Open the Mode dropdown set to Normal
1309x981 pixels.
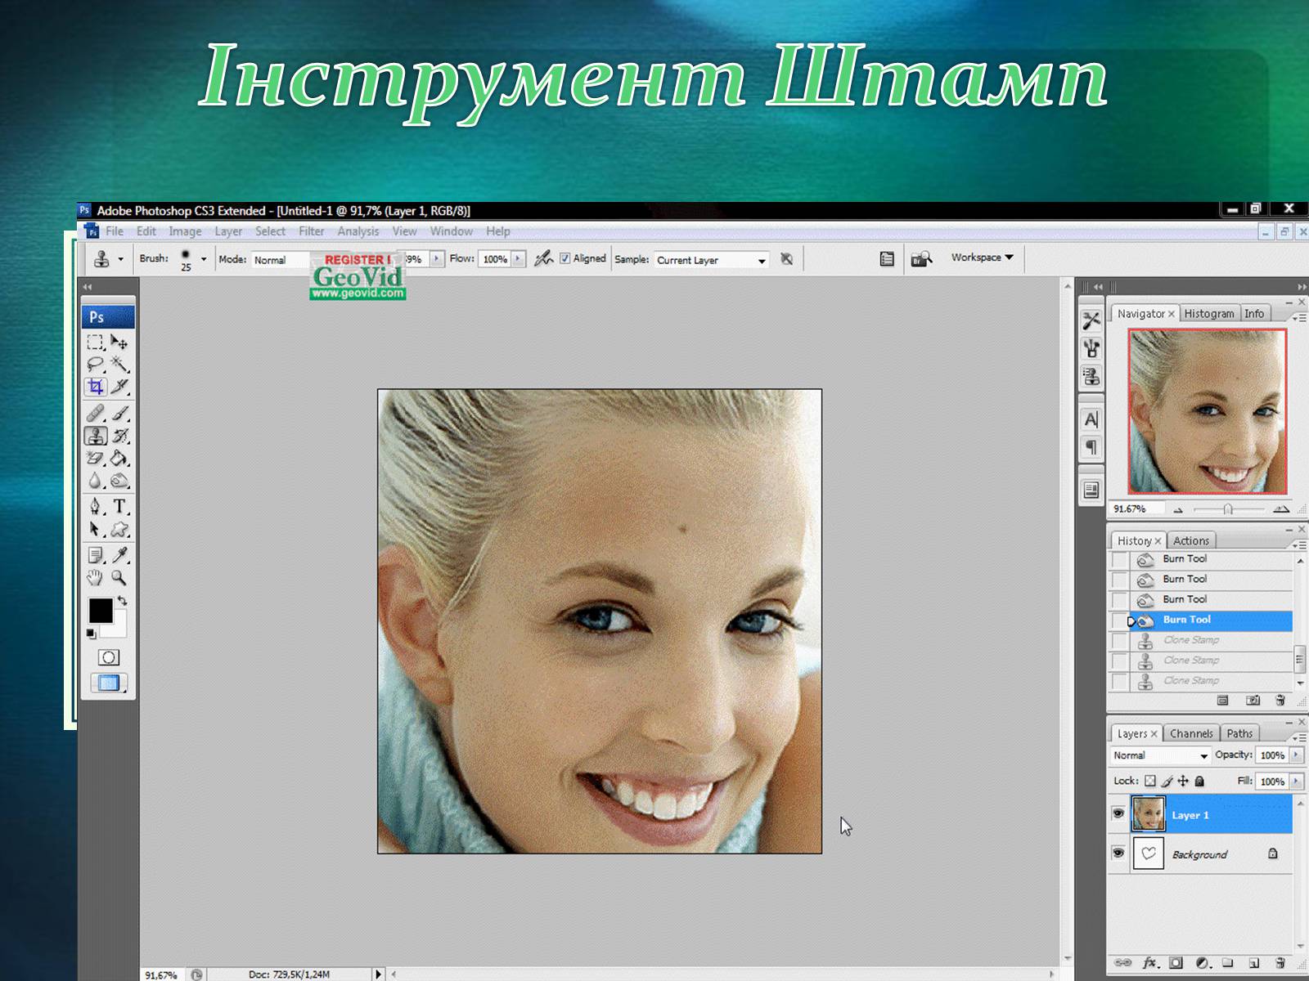click(x=279, y=260)
